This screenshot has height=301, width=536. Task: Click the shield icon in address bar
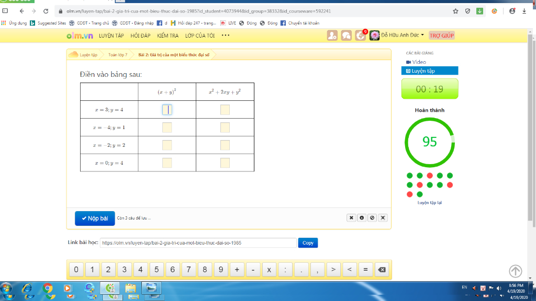tap(467, 11)
